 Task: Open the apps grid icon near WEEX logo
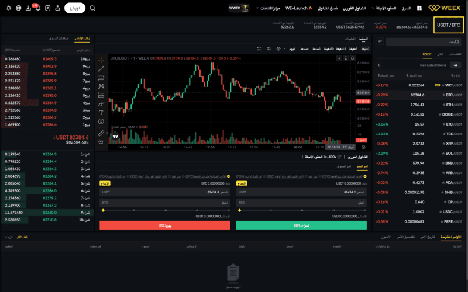[x=419, y=8]
